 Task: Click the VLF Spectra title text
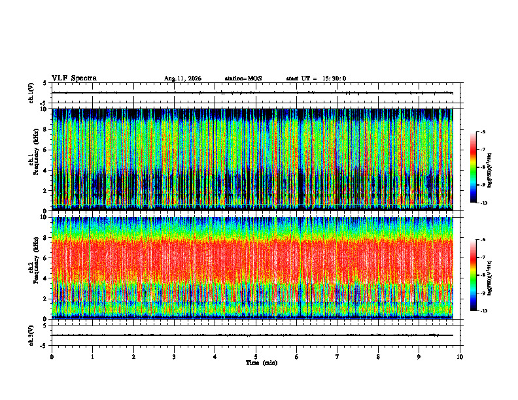(x=74, y=78)
